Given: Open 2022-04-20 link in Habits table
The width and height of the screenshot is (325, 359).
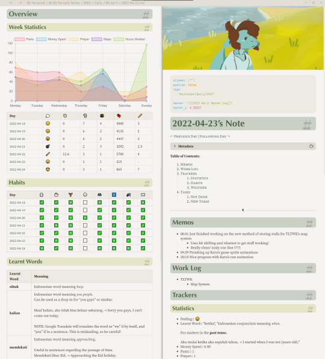Looking at the screenshot, I should pos(17,218).
